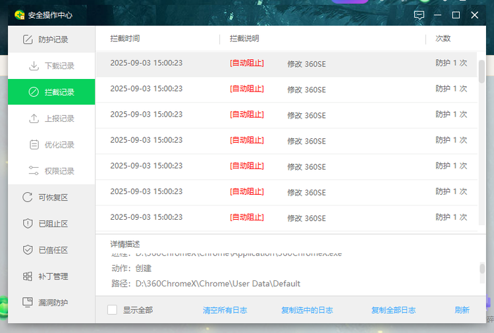
Task: Click 复制选中的日志 link
Action: (307, 310)
